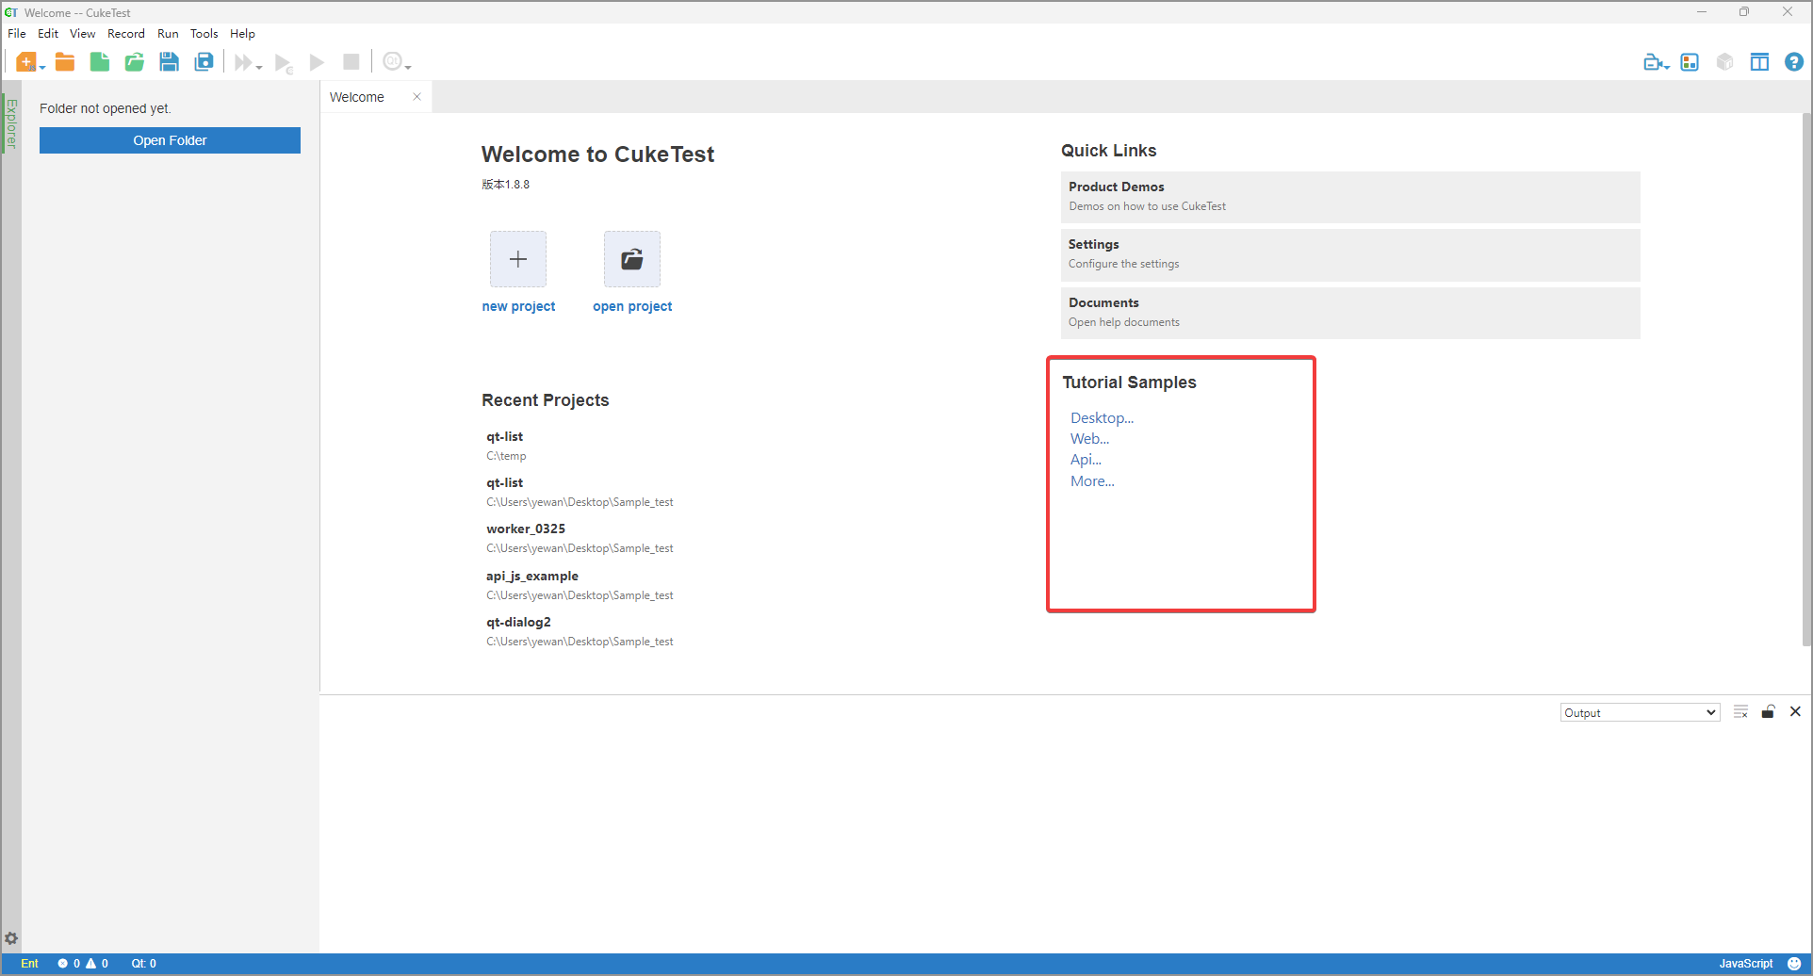Click the JavaScript language status entry
This screenshot has width=1813, height=976.
[1745, 964]
